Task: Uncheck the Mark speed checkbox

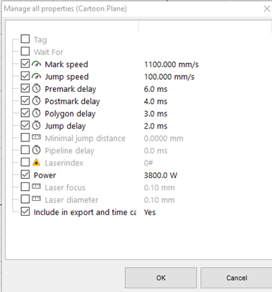Action: coord(25,64)
